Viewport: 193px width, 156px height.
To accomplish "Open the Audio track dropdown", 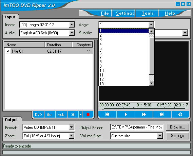I will click(x=72, y=33).
